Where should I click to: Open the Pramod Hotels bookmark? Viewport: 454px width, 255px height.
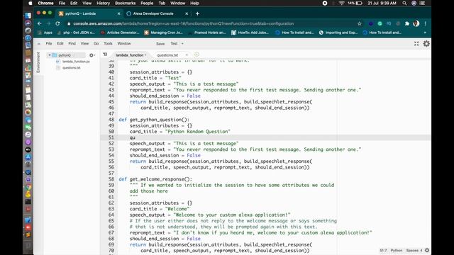(206, 33)
